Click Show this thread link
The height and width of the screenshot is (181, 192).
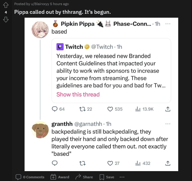(x=78, y=94)
